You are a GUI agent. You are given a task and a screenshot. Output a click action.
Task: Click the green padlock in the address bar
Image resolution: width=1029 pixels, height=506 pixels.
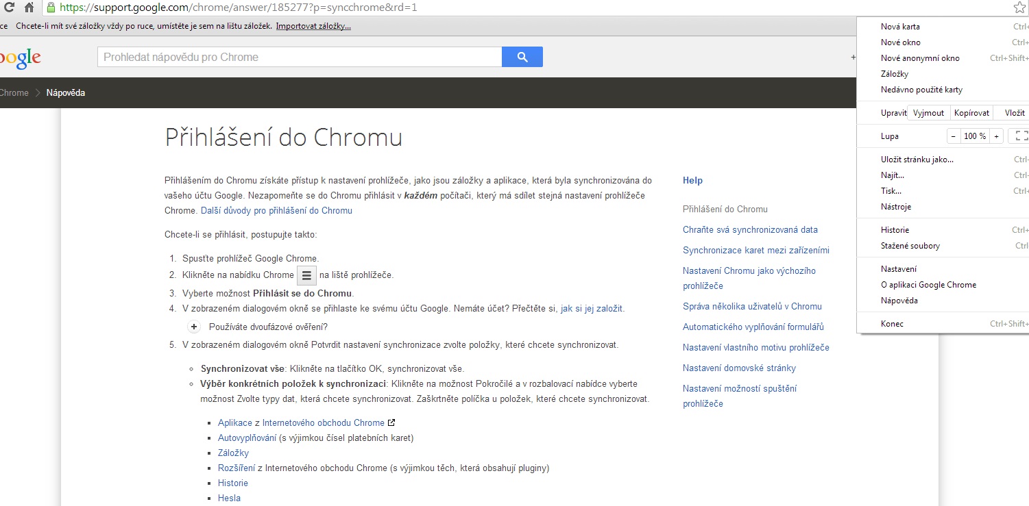pos(51,8)
